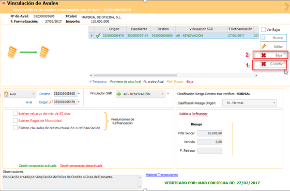This screenshot has width=290, height=191.
Task: Click the Proviene de otro Aval legend label
Action: click(125, 81)
